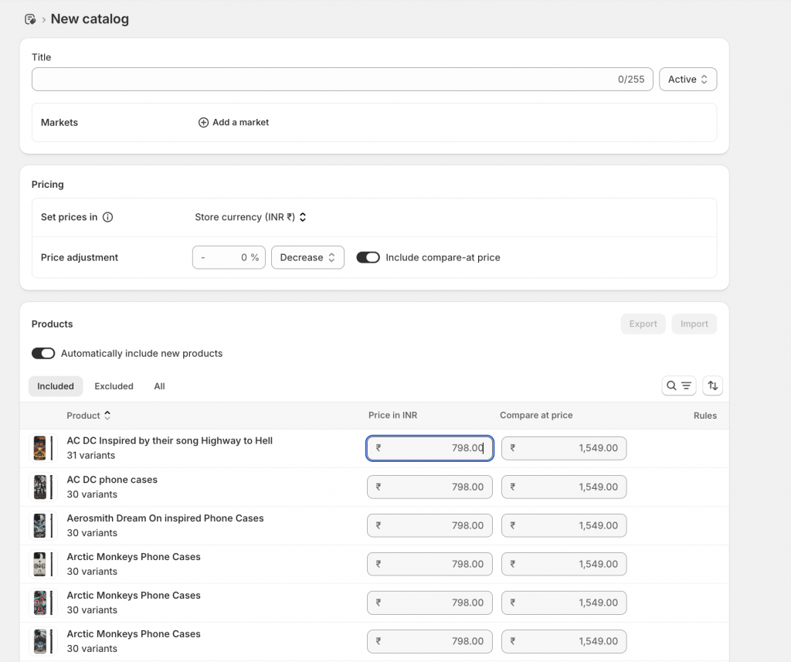Click the Import button

coord(694,324)
